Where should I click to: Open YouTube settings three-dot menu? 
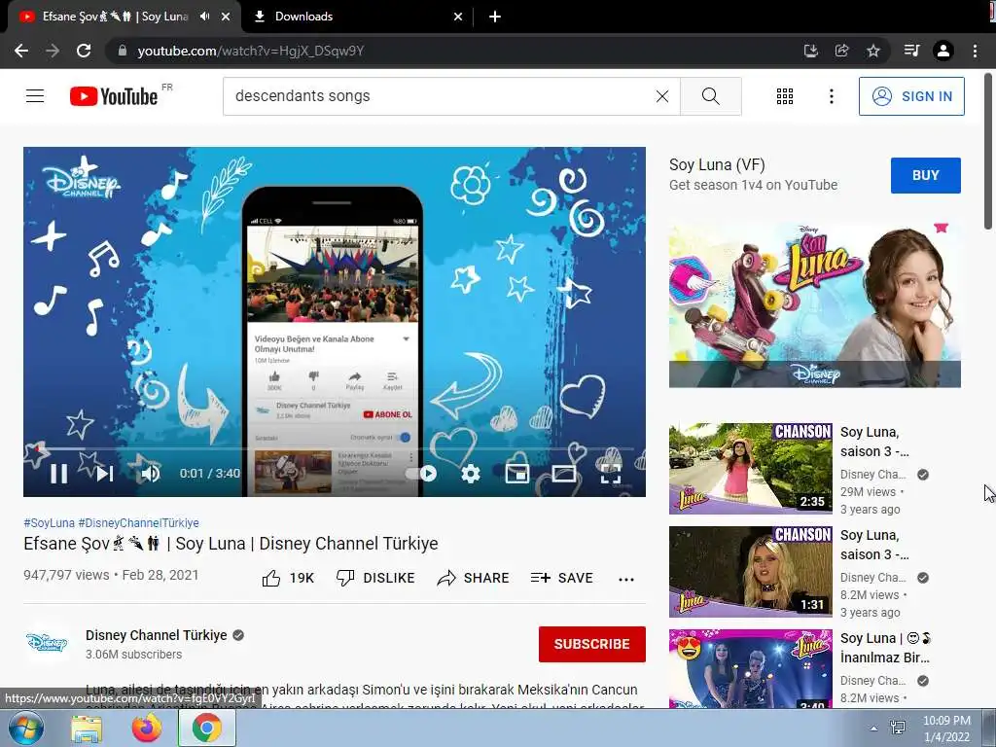832,96
